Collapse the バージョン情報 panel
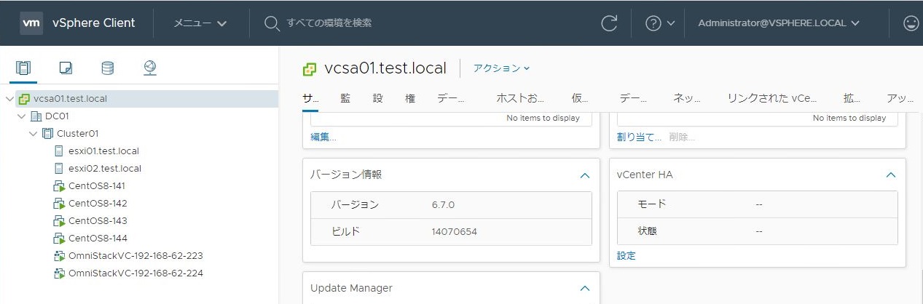Screen dimensions: 923x304 click(584, 175)
